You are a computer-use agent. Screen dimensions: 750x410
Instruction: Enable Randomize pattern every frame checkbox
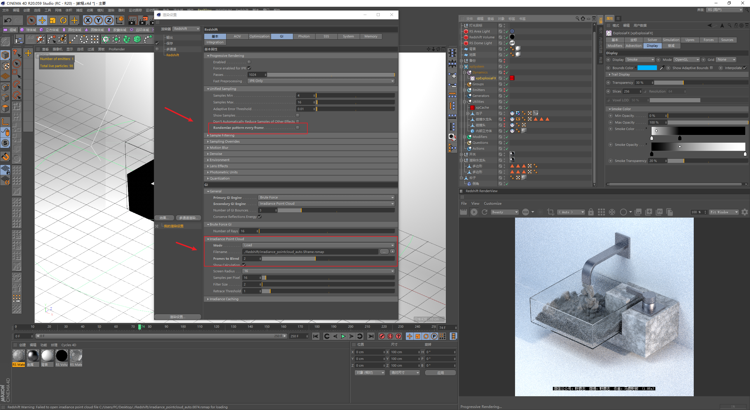(x=298, y=128)
